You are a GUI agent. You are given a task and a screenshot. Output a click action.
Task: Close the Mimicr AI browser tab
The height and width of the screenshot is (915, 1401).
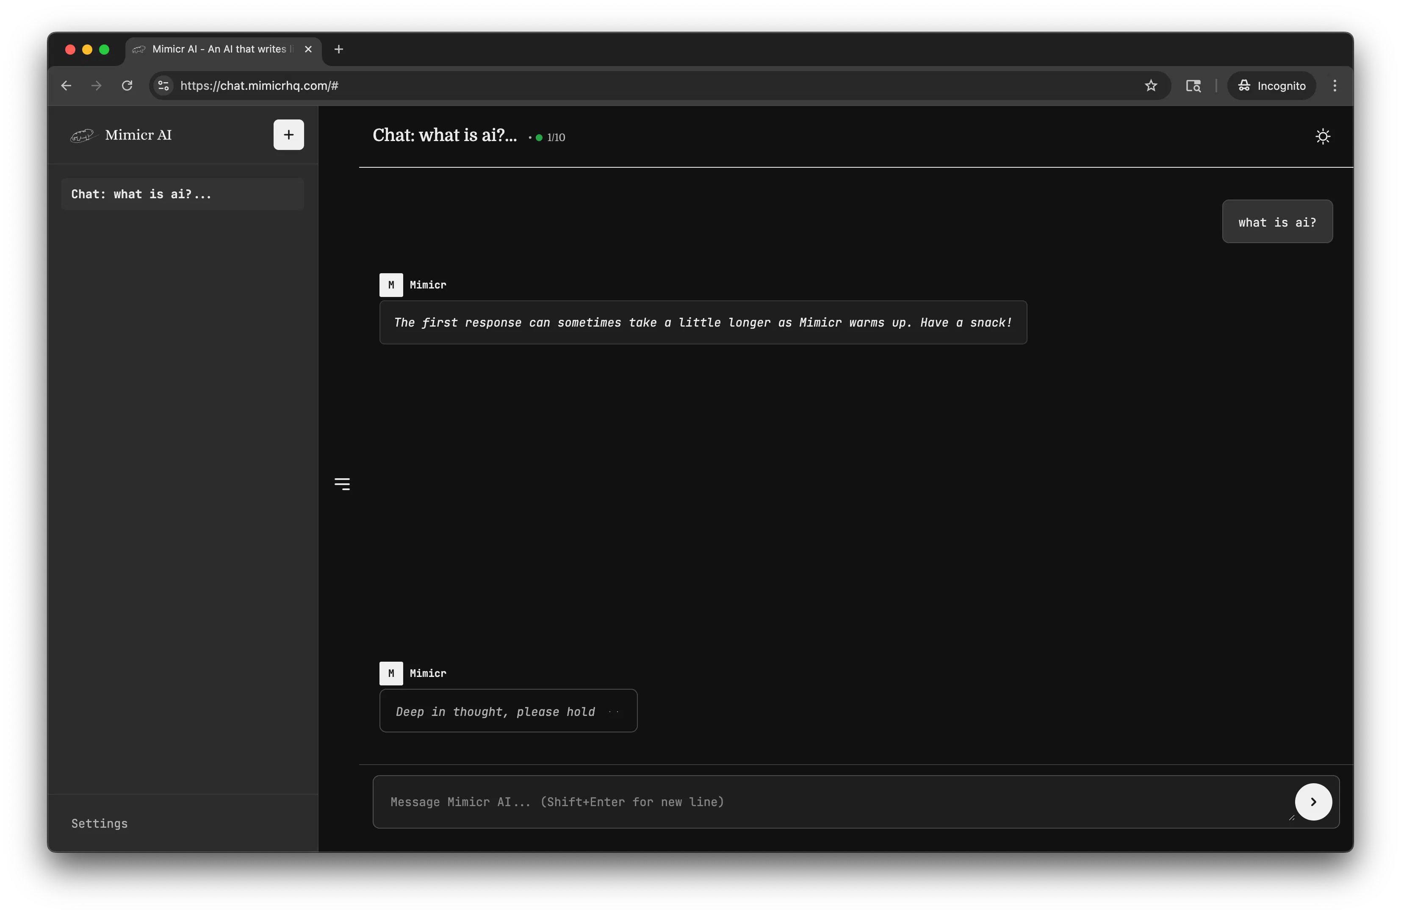point(308,50)
